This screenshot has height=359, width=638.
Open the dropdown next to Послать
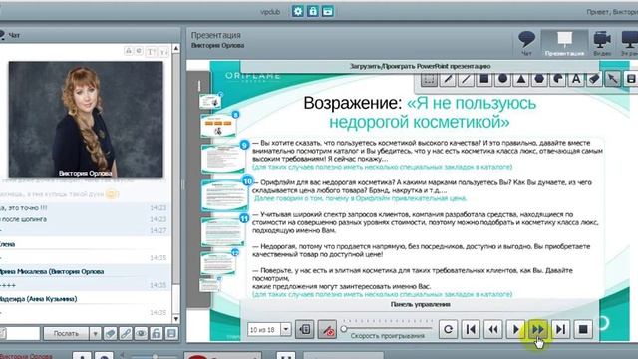click(x=95, y=334)
